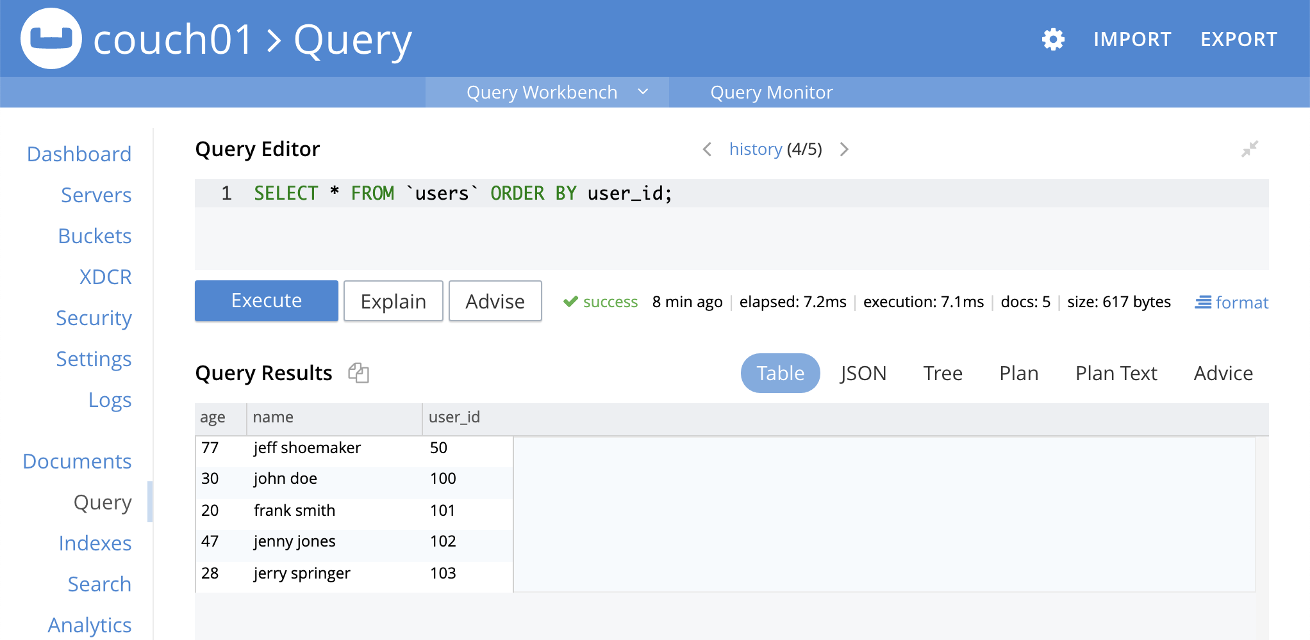The width and height of the screenshot is (1310, 640).
Task: Click the user_id value 50
Action: pyautogui.click(x=438, y=448)
